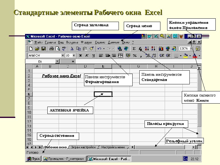The height and width of the screenshot is (165, 220).
Task: Click the Edit Formula equals button
Action: 73,61
